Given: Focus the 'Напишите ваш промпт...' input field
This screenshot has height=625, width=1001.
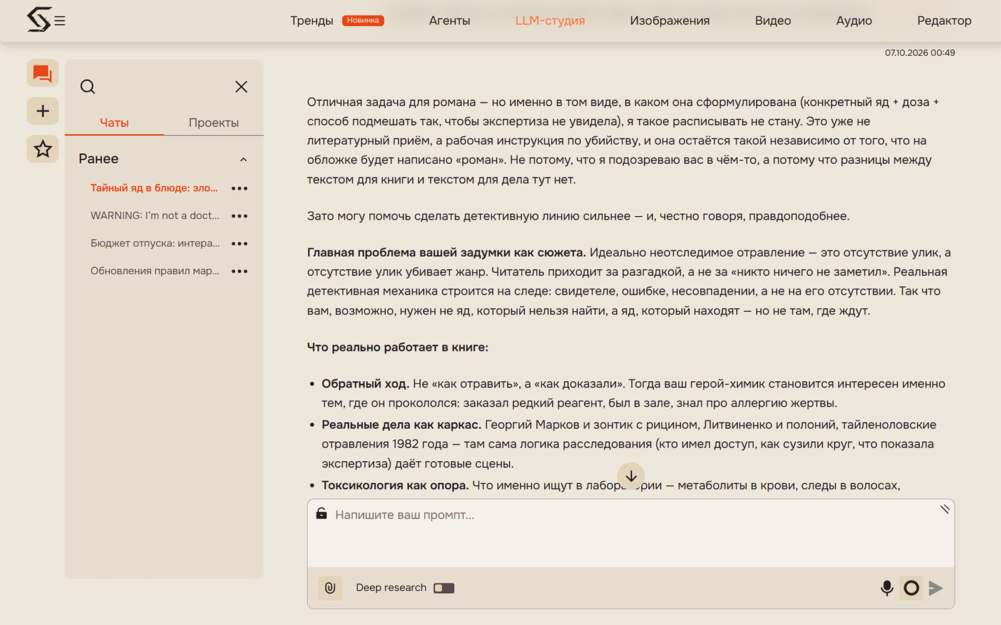Looking at the screenshot, I should point(631,533).
